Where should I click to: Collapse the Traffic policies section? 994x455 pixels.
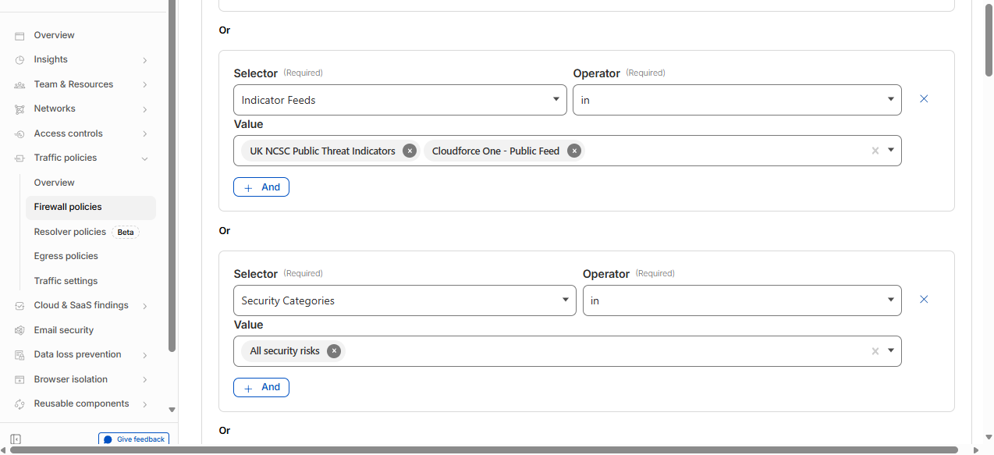145,158
